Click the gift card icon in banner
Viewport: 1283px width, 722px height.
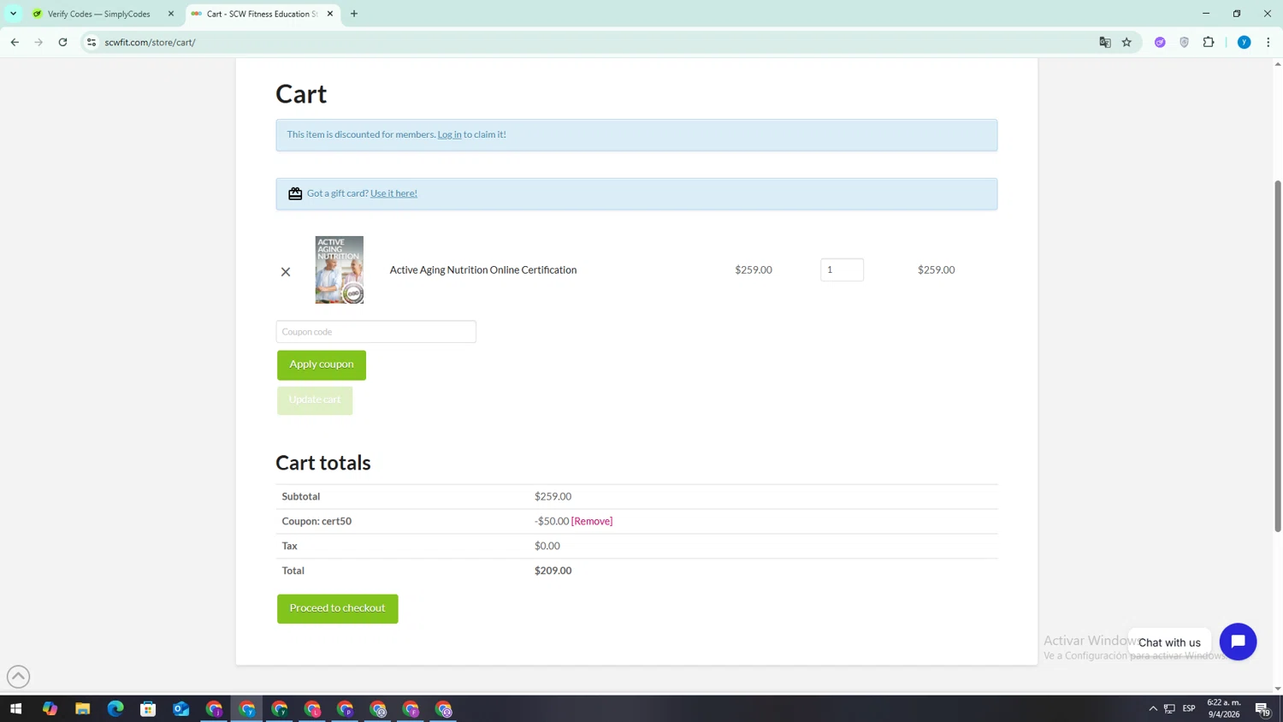coord(295,193)
